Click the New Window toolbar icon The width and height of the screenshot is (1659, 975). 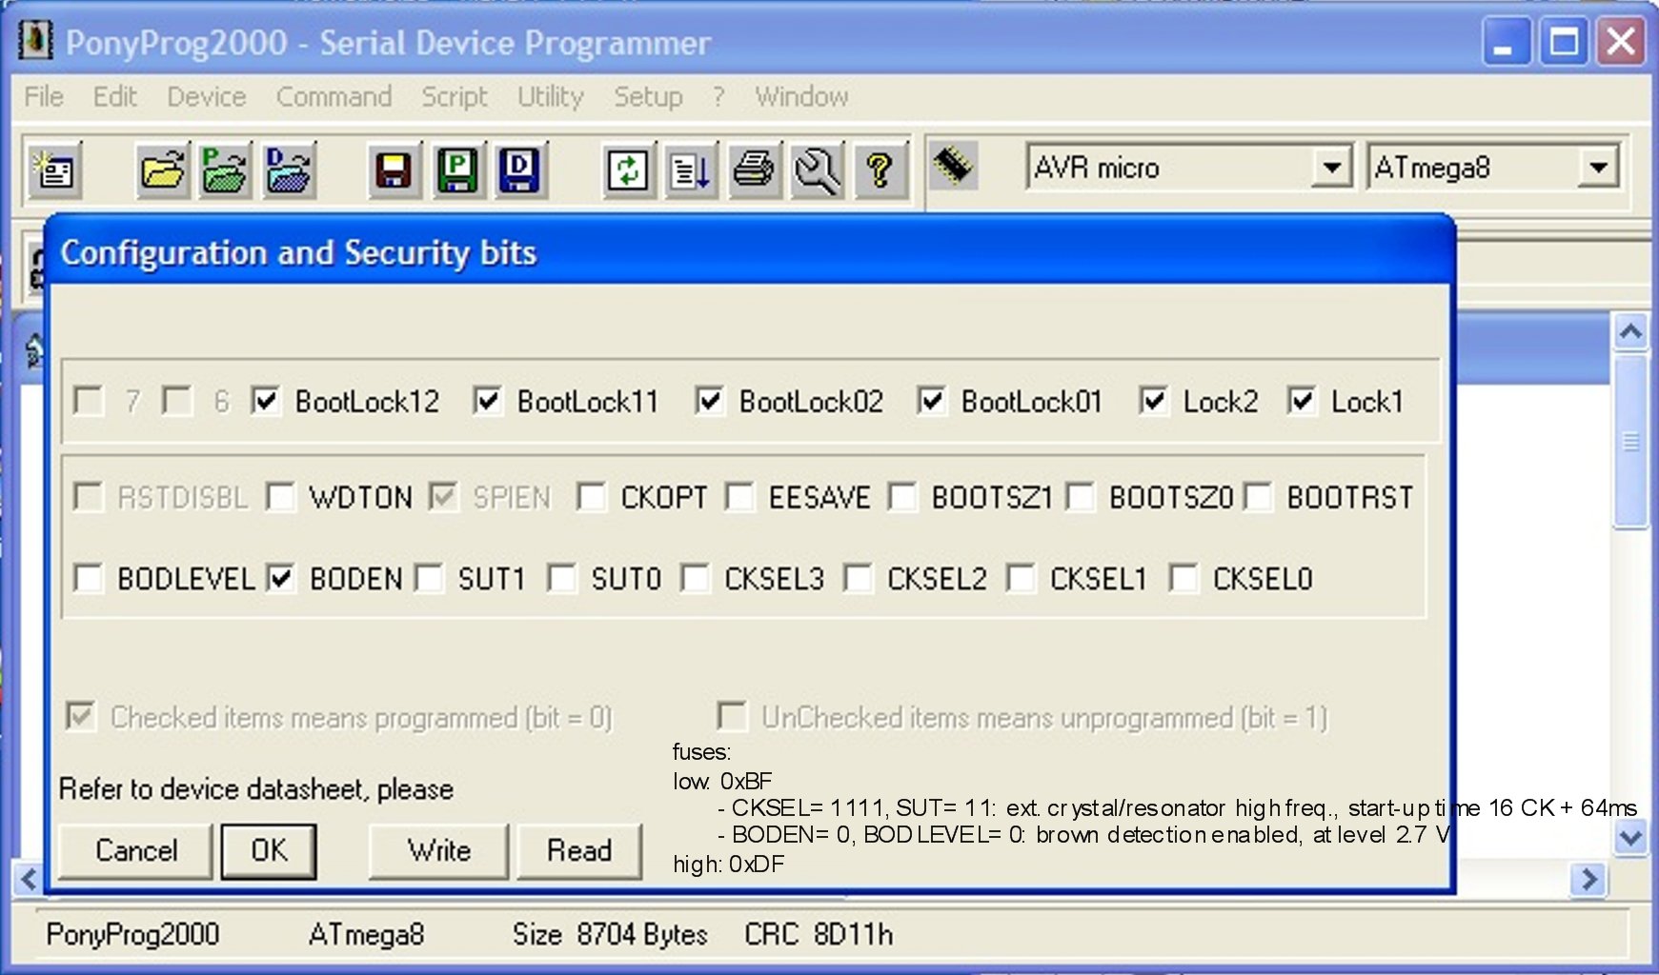click(55, 171)
